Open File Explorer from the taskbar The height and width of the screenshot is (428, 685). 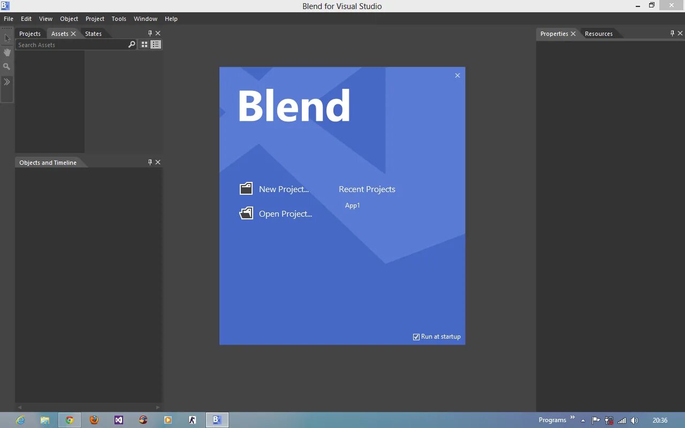(45, 420)
